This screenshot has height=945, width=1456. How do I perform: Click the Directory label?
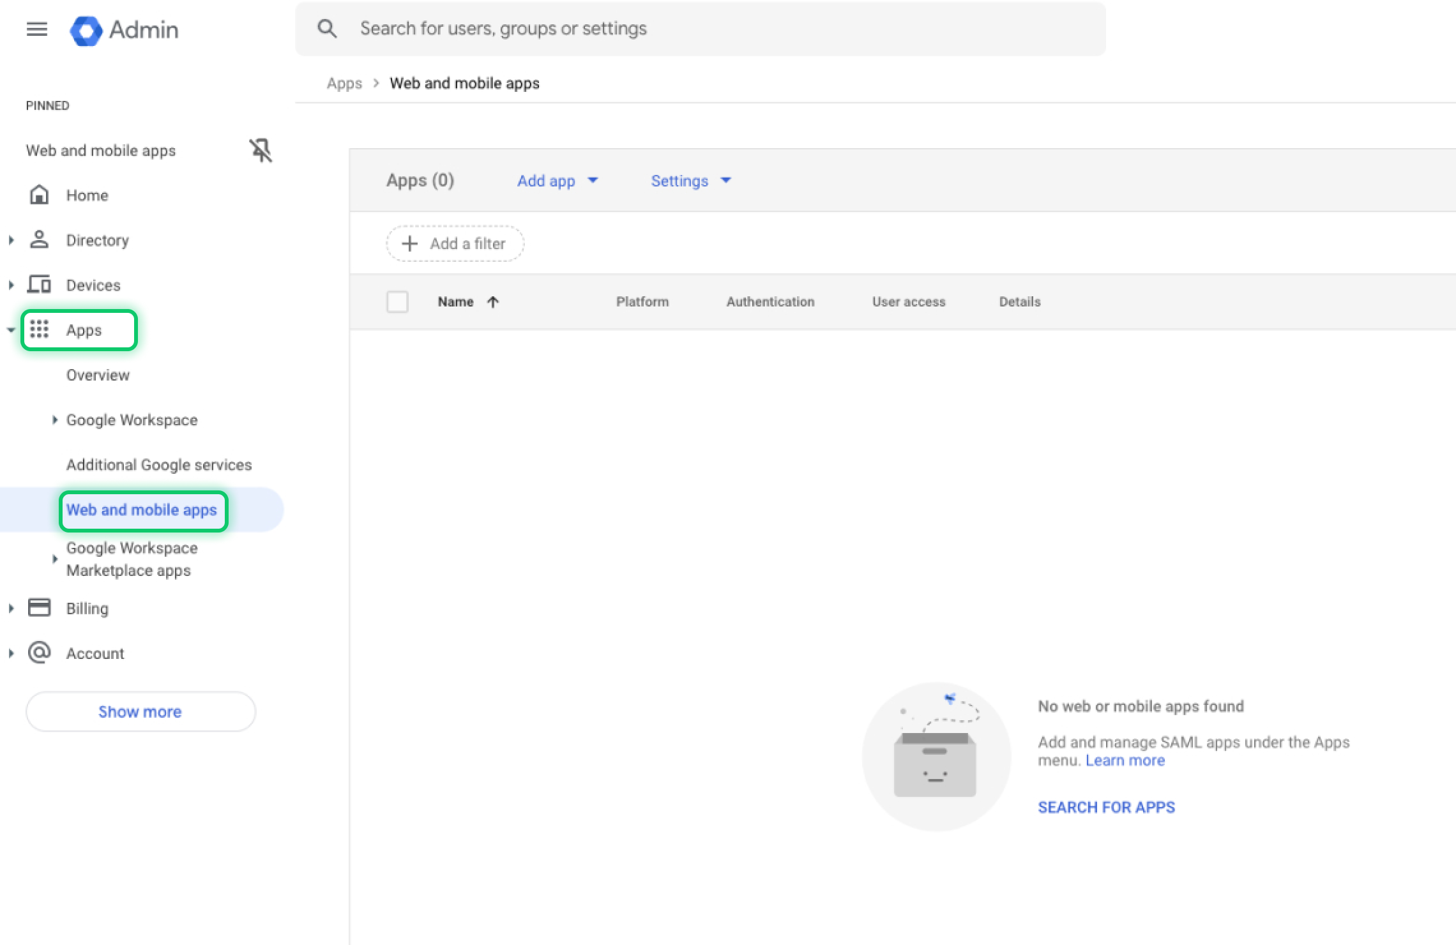pyautogui.click(x=98, y=240)
